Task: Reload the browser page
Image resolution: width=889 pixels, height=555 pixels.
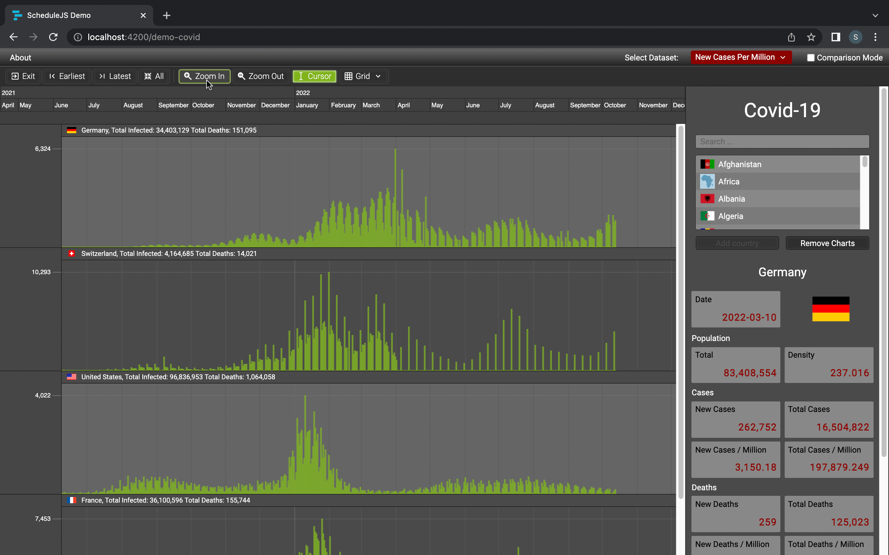Action: point(53,37)
